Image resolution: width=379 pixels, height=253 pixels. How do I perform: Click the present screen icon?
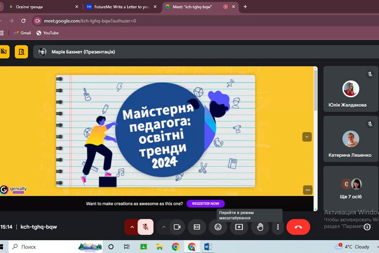[x=239, y=227]
